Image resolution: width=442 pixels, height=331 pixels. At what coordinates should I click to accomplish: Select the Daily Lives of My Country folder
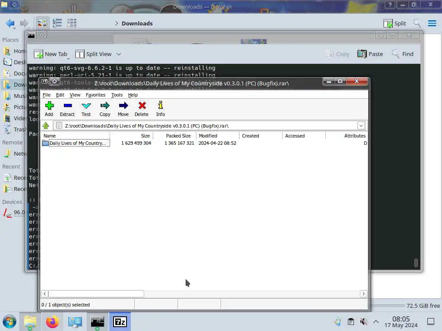click(x=76, y=143)
